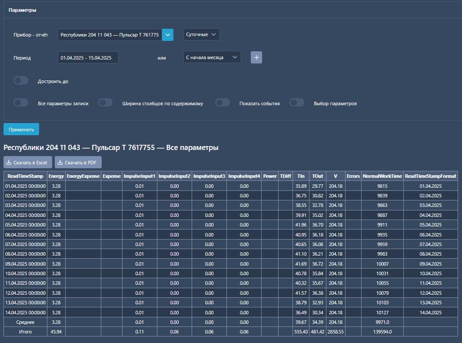Open the 'С начала месяца' period dropdown
Image resolution: width=462 pixels, height=343 pixels.
[212, 57]
